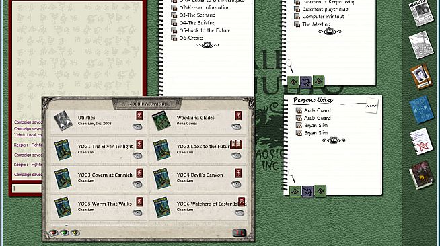
Task: Toggle the YOG1 The Silver Twilight eye icon
Action: [x=137, y=156]
